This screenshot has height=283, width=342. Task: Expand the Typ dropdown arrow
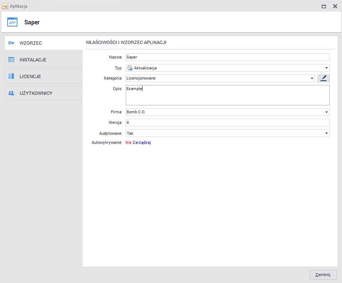[327, 68]
